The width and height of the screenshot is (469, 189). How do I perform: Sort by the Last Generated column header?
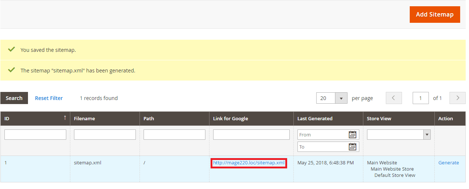[315, 118]
